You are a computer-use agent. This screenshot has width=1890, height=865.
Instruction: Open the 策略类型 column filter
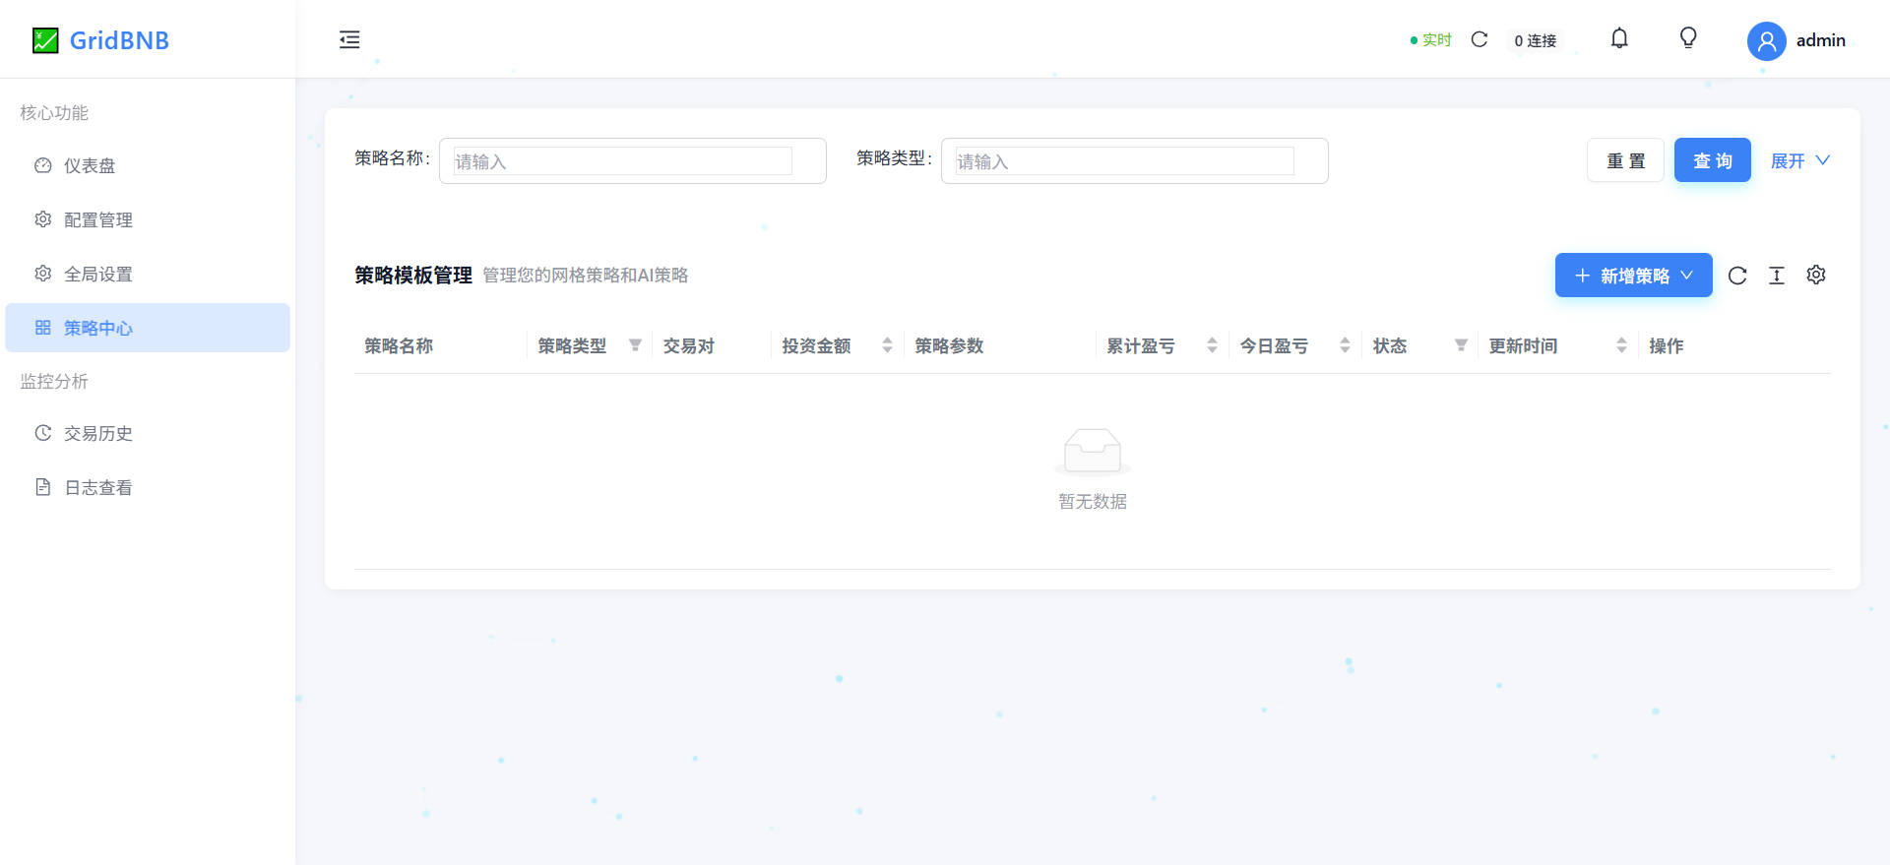[635, 345]
